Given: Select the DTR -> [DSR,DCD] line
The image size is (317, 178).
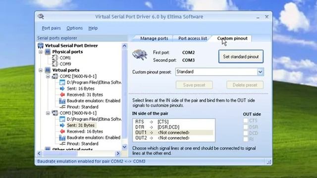Looking at the screenshot, I should [174, 127].
